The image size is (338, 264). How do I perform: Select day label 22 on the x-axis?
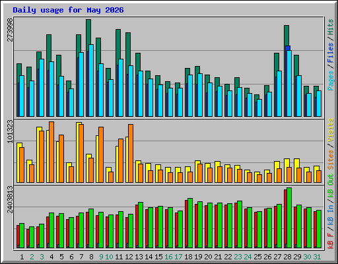point(228,257)
